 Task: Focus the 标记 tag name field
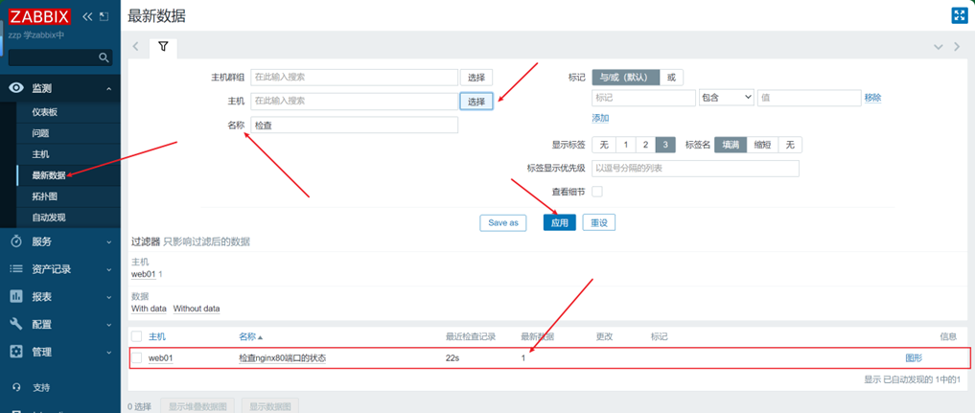pyautogui.click(x=643, y=98)
